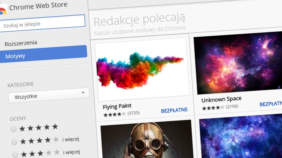Focus the 'Szukaj w sklepie' search field

tap(43, 23)
